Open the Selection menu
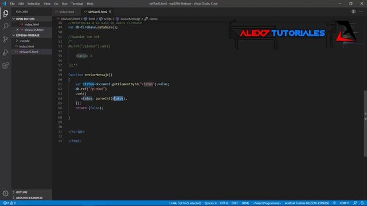Image resolution: width=367 pixels, height=206 pixels. point(34,4)
